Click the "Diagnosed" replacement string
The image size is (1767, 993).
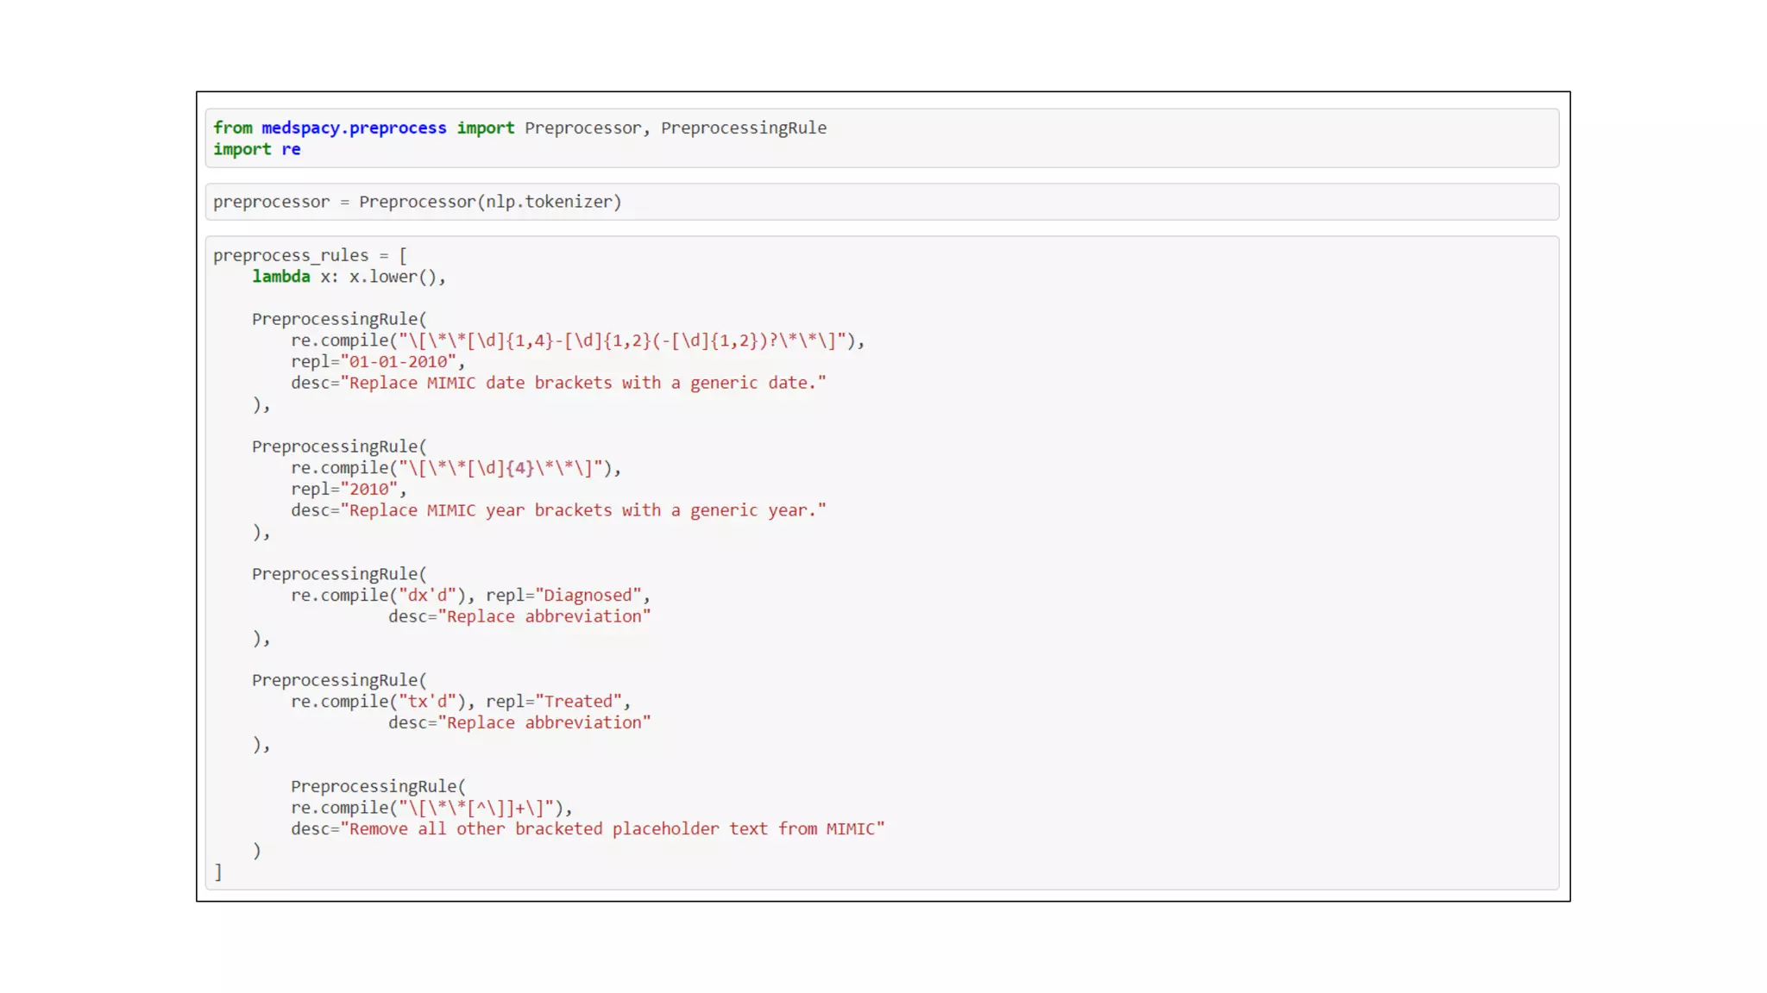[588, 596]
